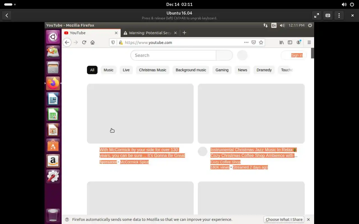
Task: Open Cozy Coffee Shop channel link
Action: (225, 162)
